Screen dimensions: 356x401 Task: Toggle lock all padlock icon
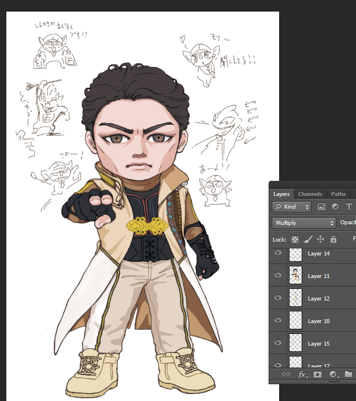[333, 239]
